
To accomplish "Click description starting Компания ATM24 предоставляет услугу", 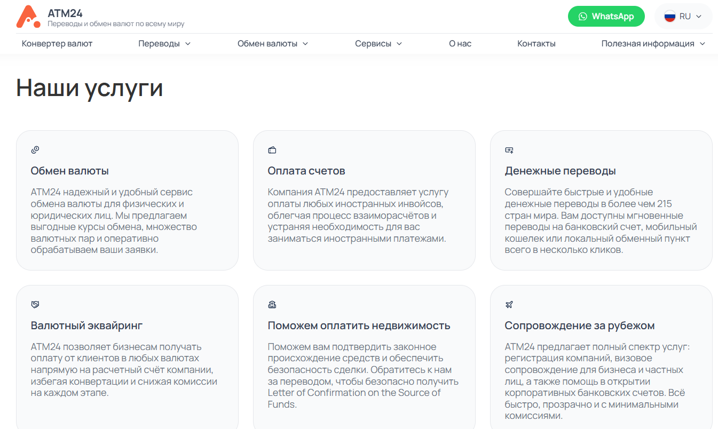I will point(358,215).
